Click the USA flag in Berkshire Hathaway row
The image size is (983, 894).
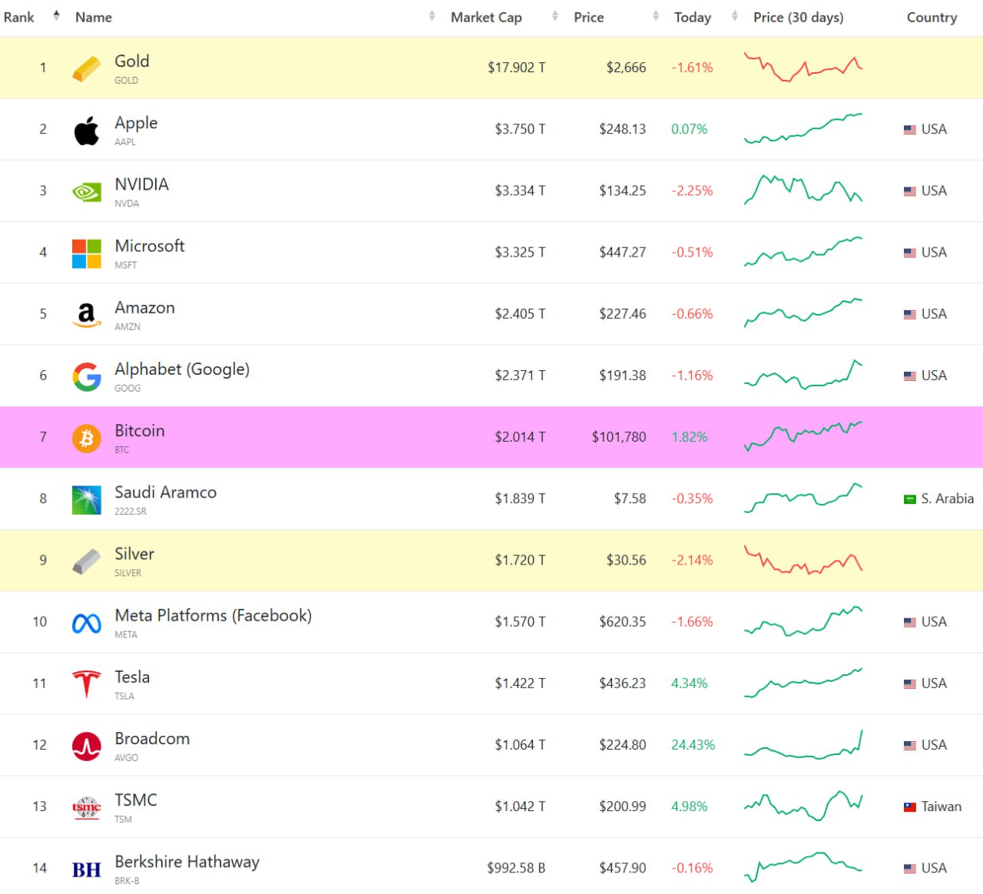[910, 869]
